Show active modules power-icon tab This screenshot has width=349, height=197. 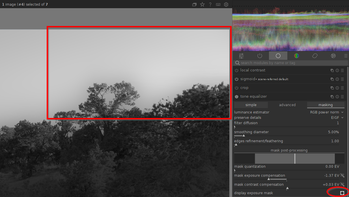[x=260, y=56]
